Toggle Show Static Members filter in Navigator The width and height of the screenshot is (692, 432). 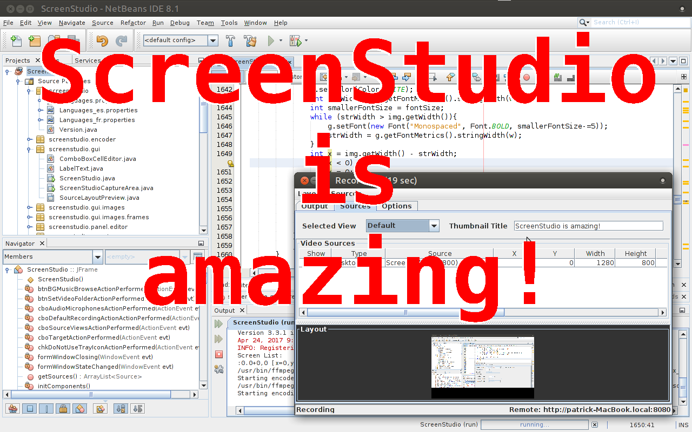pos(47,409)
